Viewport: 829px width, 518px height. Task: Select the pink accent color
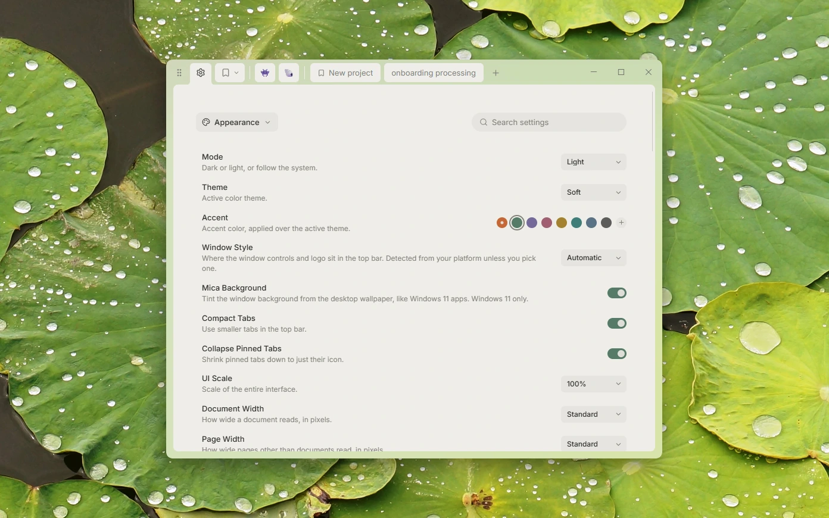tap(547, 223)
